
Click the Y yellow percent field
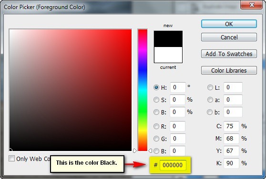(x=231, y=151)
